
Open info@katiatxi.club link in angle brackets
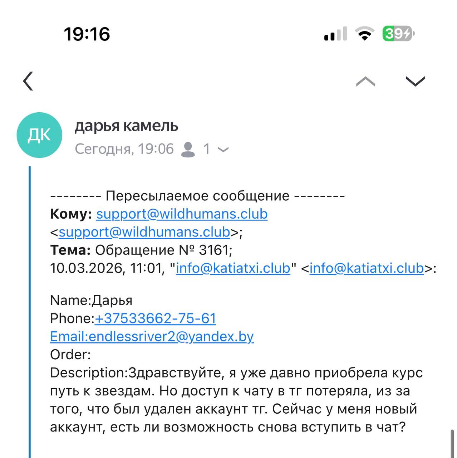(367, 268)
